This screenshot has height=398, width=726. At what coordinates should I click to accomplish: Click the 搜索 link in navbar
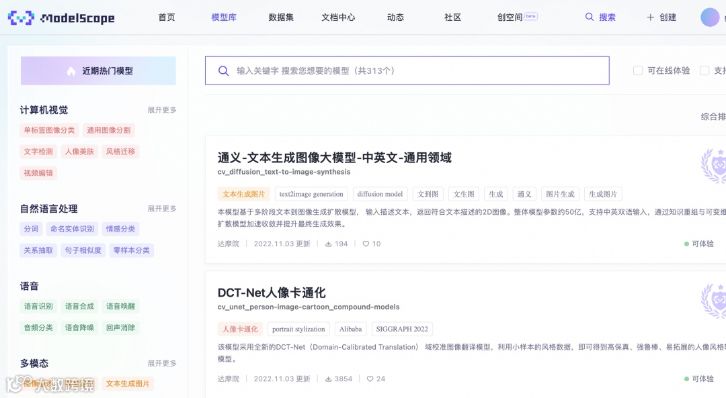607,17
